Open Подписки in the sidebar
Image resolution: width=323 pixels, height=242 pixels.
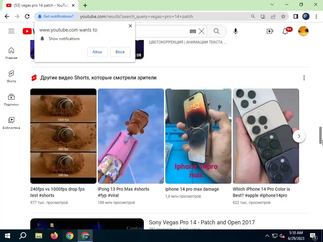click(x=11, y=100)
